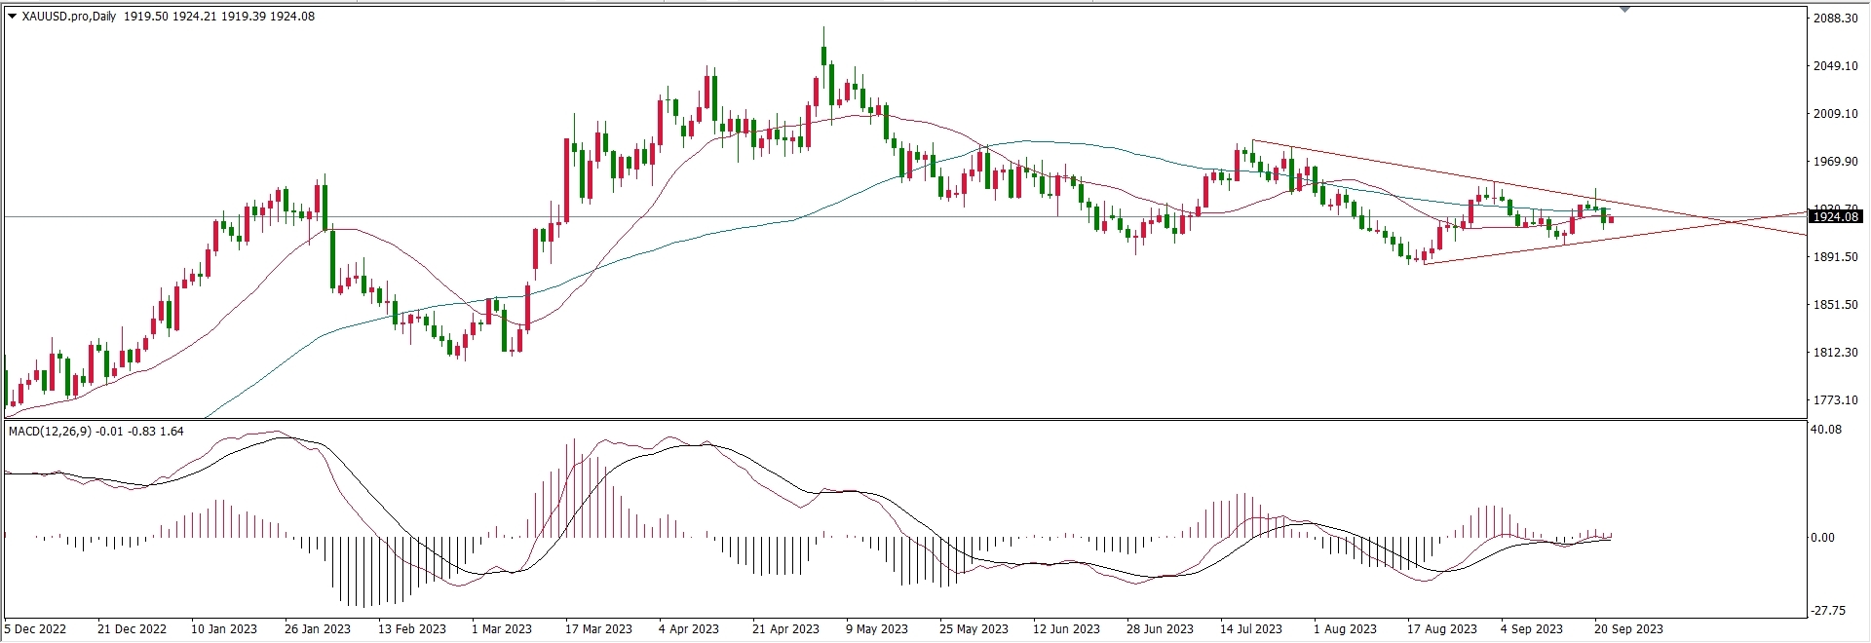
Task: Click the current price label 1924.08
Action: 1834,217
